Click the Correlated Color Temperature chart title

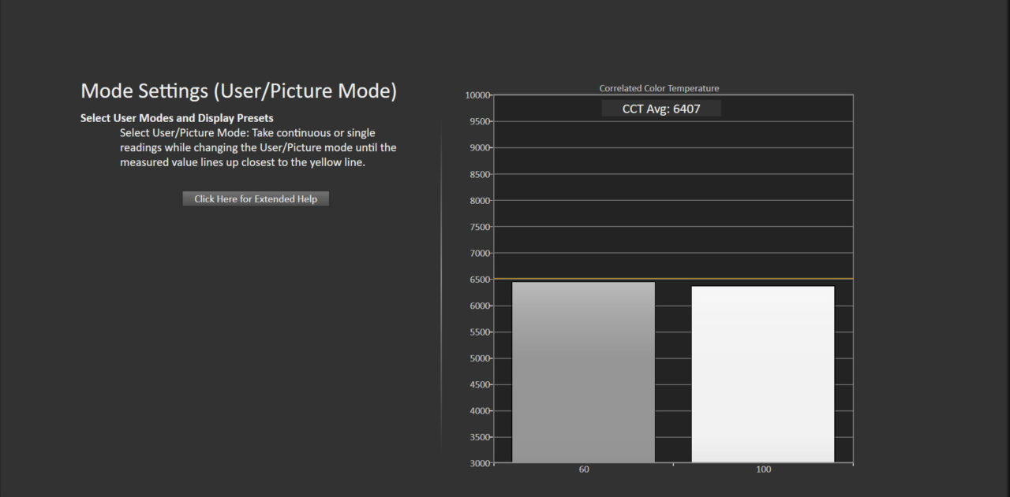(659, 88)
